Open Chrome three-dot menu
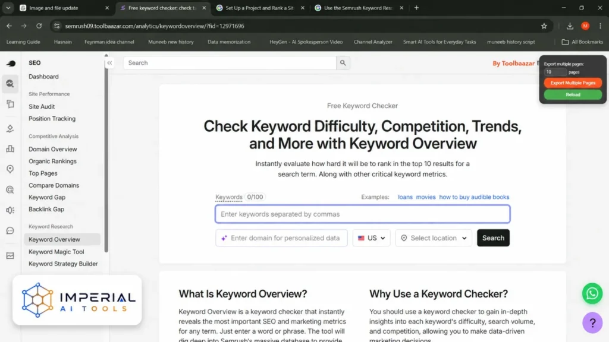 (x=601, y=26)
